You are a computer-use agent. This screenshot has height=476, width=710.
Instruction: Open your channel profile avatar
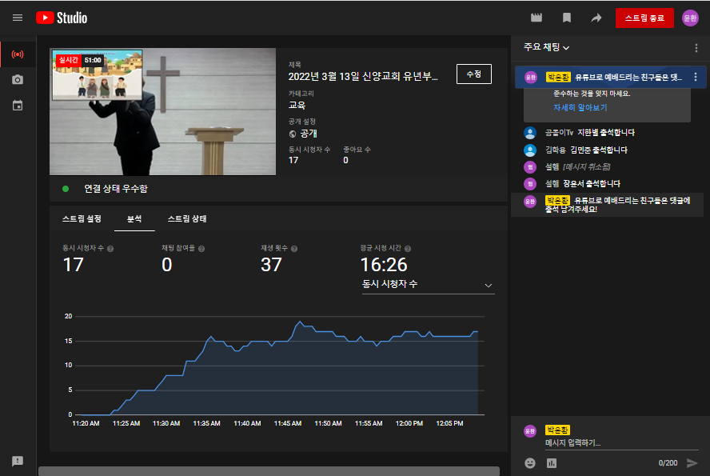point(689,18)
